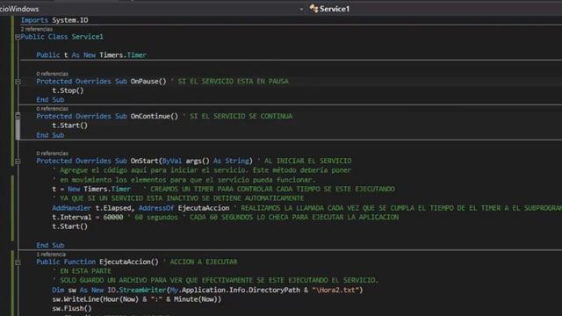The image size is (562, 316).
Task: Click 'End Sub' closing the OnStart method
Action: click(x=50, y=246)
